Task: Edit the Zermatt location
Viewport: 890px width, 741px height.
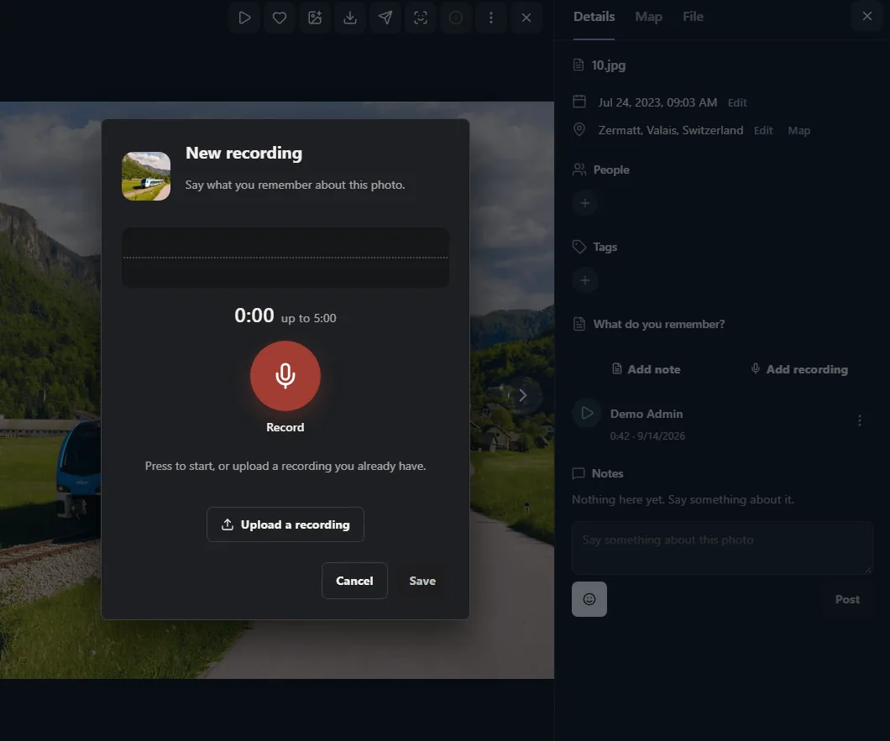Action: (763, 131)
